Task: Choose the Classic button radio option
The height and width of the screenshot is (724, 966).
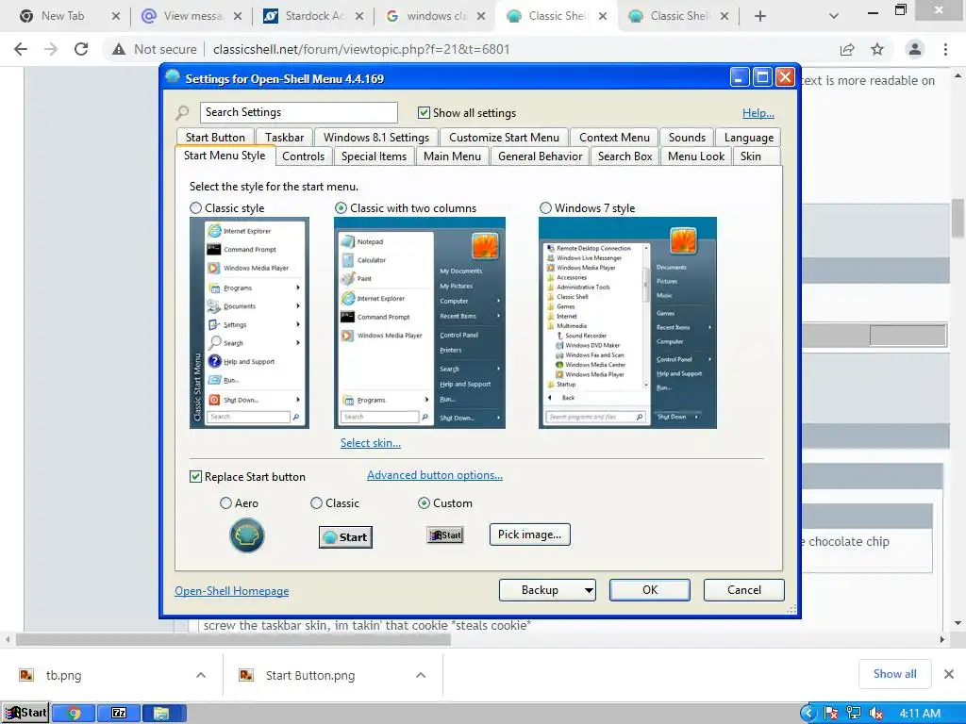Action: (x=316, y=503)
